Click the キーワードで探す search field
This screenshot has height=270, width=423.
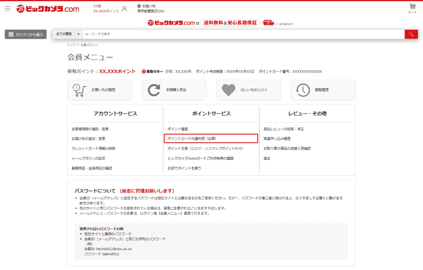tap(241, 34)
